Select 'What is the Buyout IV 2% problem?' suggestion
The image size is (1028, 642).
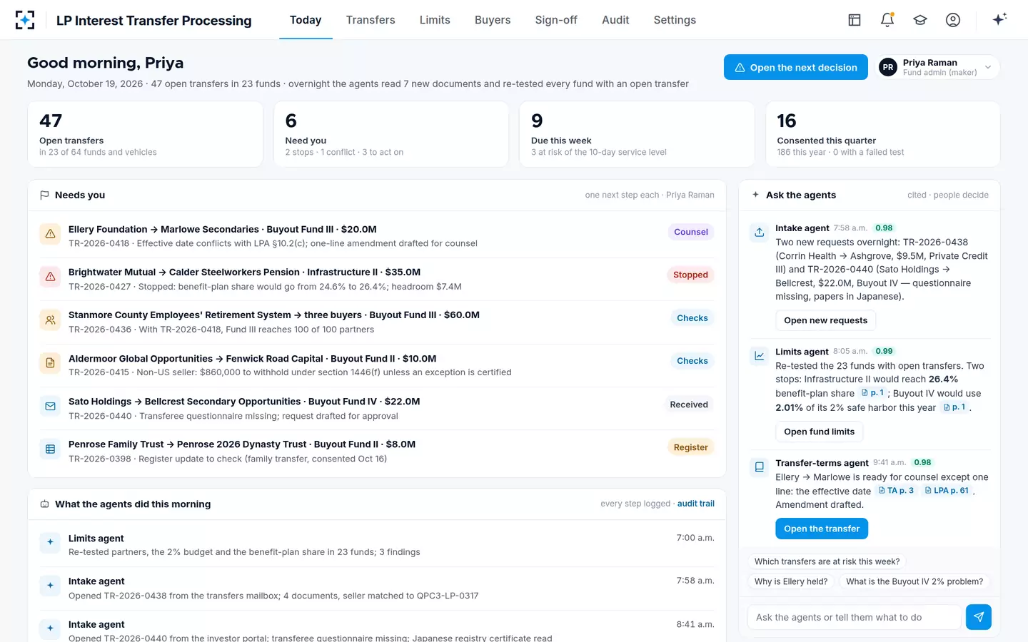pyautogui.click(x=914, y=581)
